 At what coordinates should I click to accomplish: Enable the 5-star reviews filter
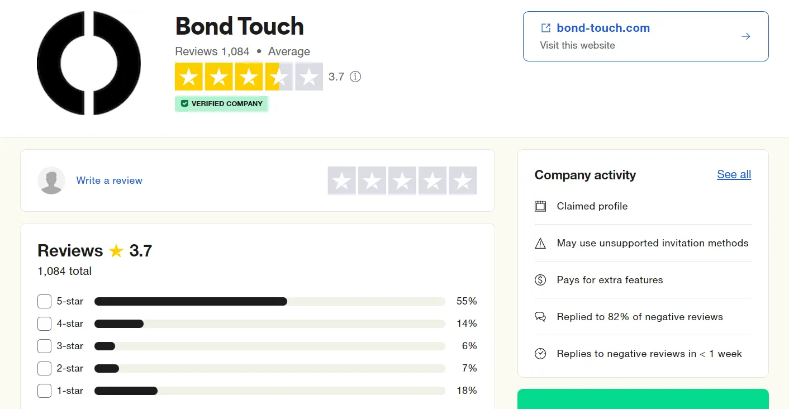(44, 301)
